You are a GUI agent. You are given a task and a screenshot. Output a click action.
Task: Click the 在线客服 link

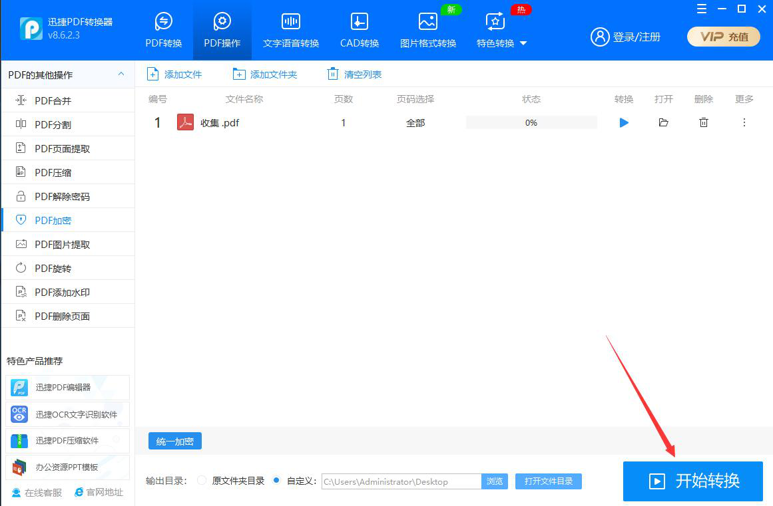click(x=37, y=493)
